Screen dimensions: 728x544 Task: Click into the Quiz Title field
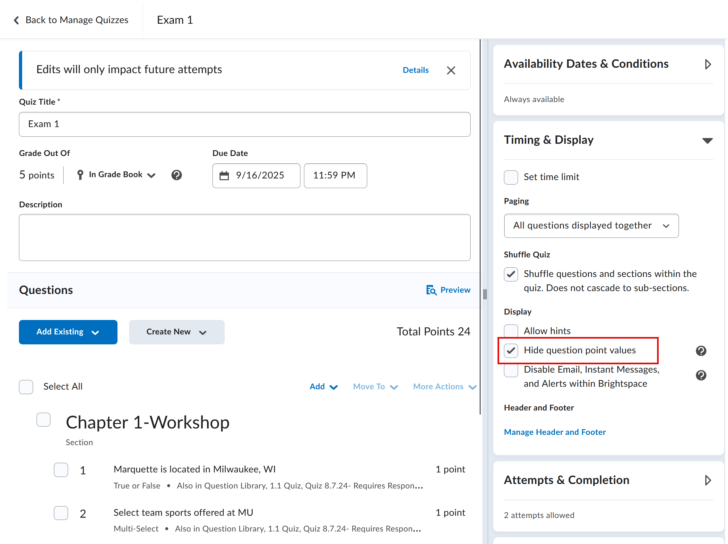244,125
